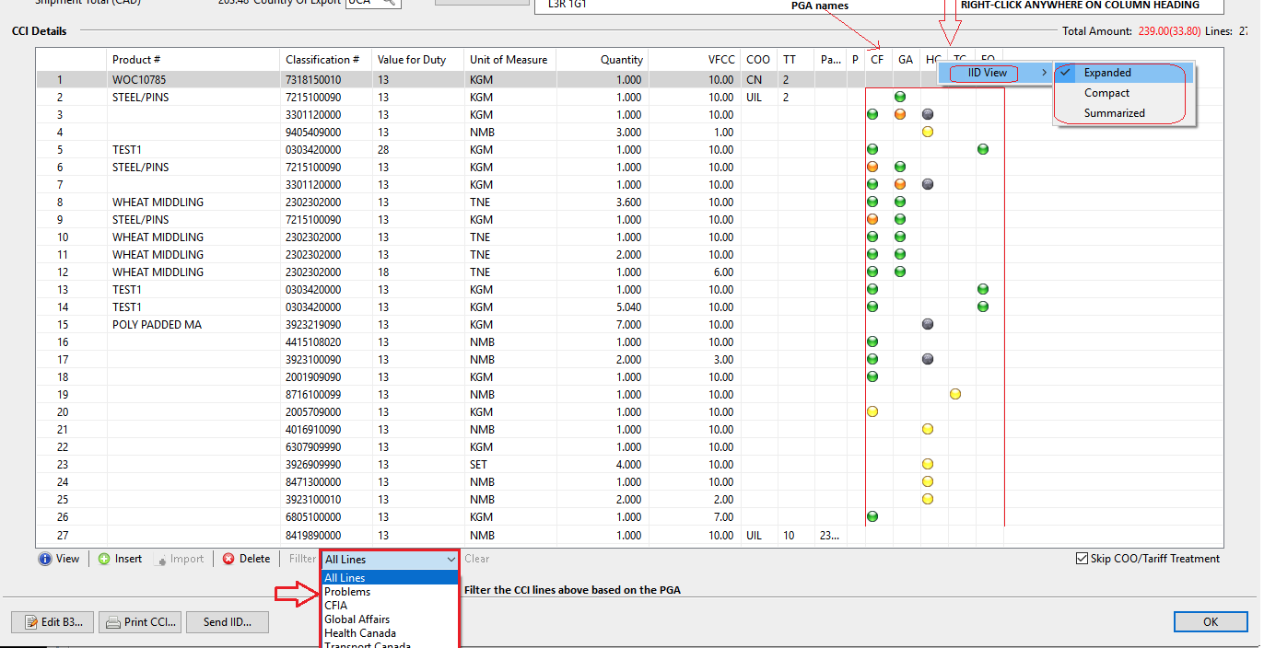Click the GA column header

pyautogui.click(x=906, y=60)
